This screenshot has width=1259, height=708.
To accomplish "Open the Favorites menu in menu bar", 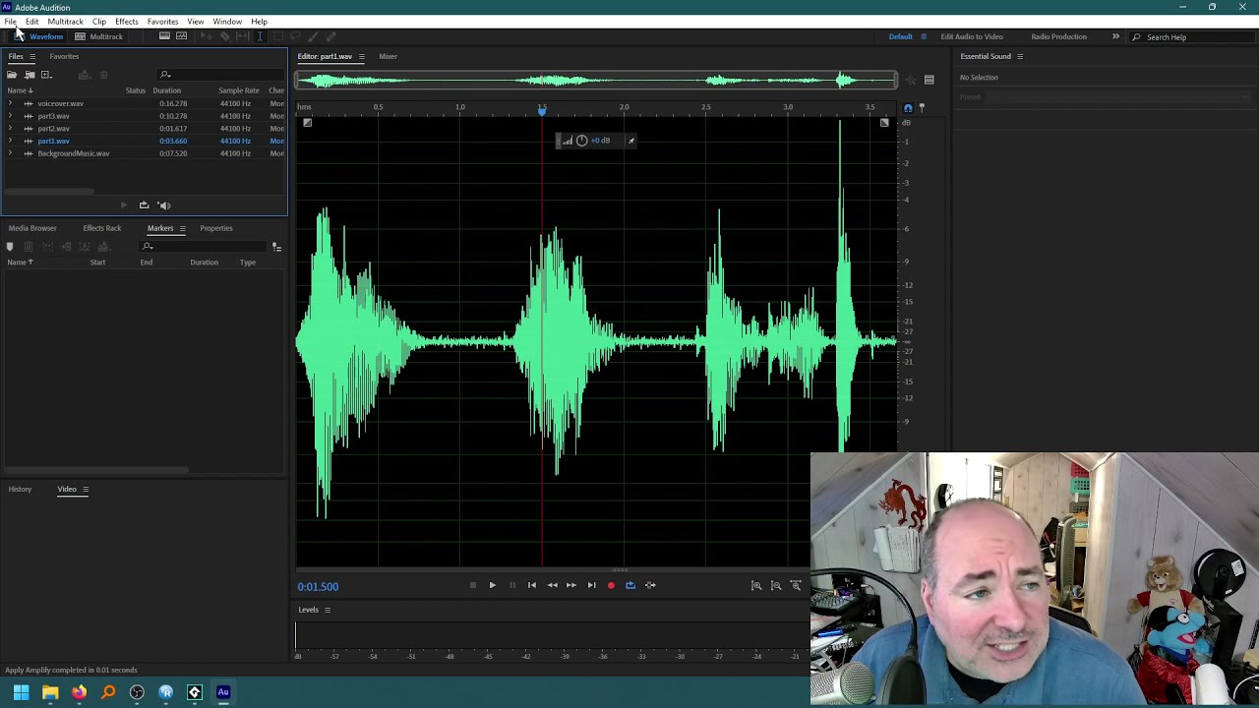I will pos(162,22).
